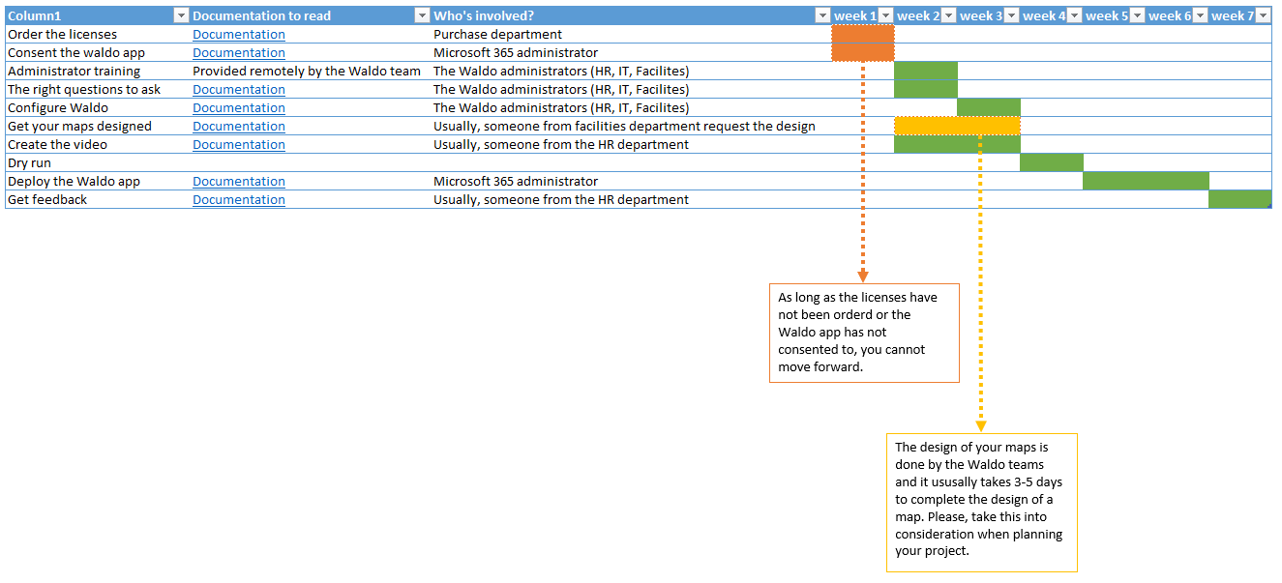Click the week 2 filter arrow
This screenshot has width=1282, height=583.
[948, 15]
